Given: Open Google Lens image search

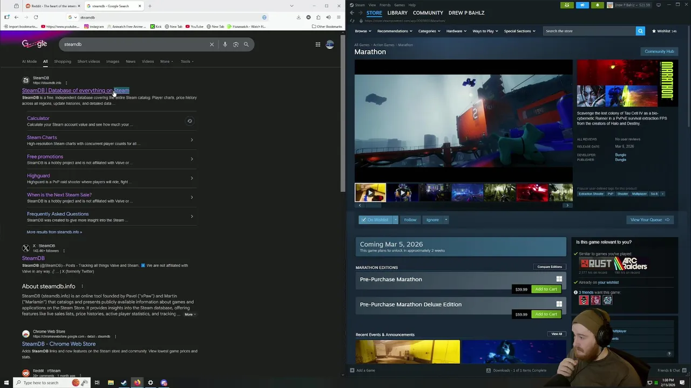Looking at the screenshot, I should 236,44.
